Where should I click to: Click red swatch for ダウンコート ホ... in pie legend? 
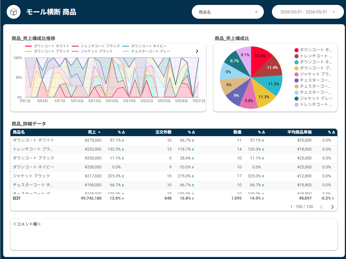coord(297,50)
